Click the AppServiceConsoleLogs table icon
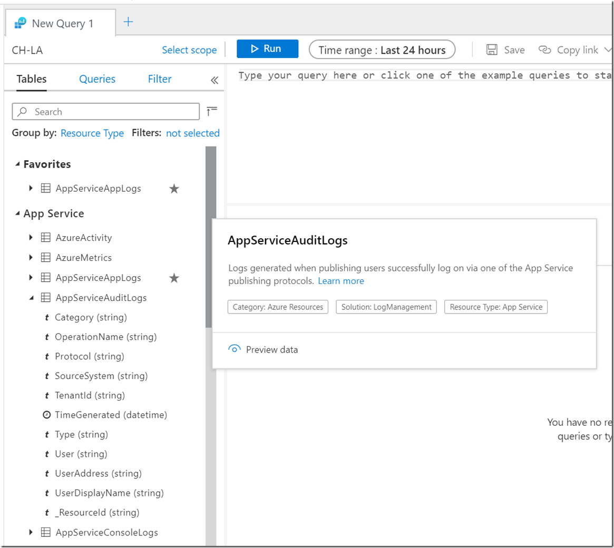The width and height of the screenshot is (614, 548). pyautogui.click(x=46, y=532)
